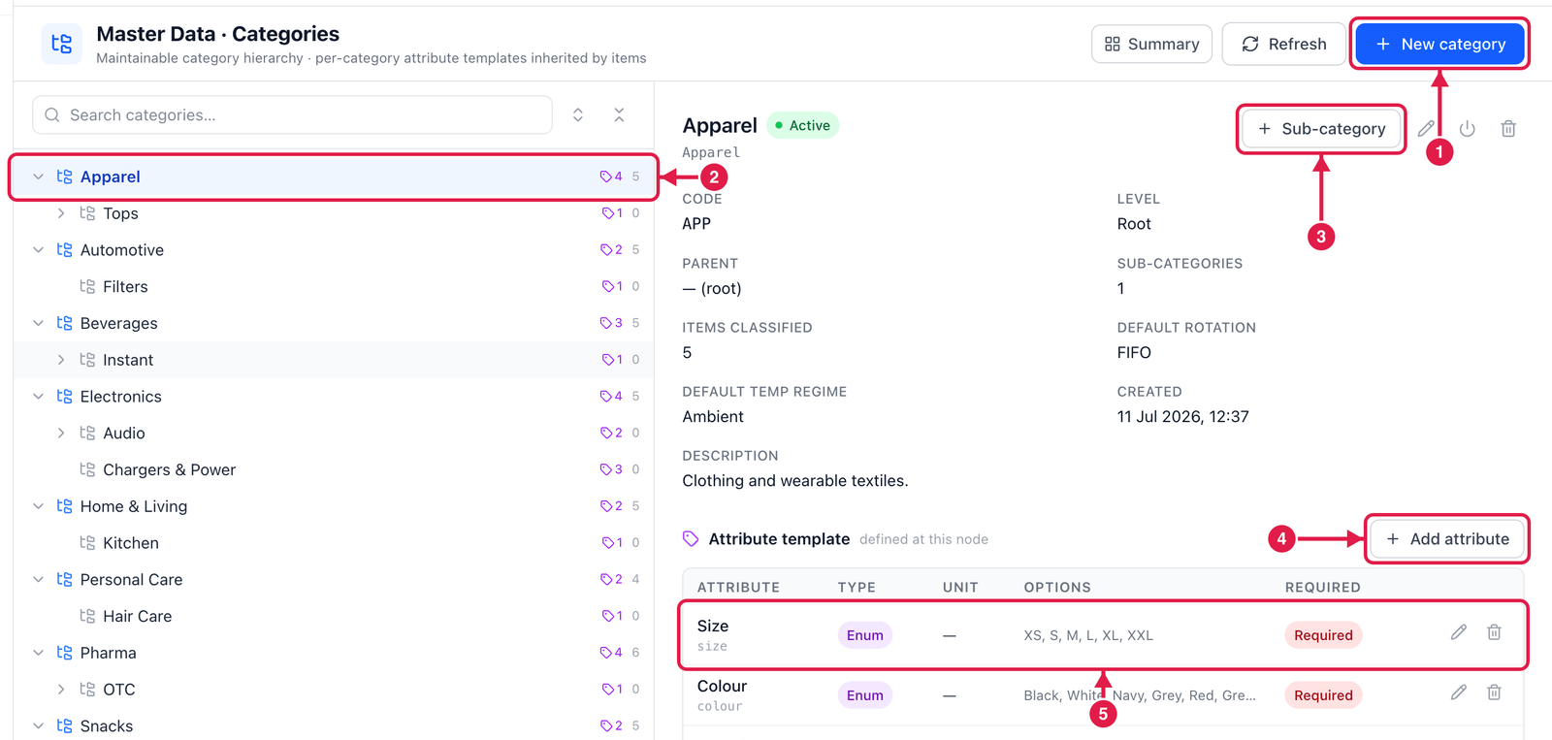Add a Sub-category under Apparel
Screen dimensions: 1552x740
(1321, 129)
